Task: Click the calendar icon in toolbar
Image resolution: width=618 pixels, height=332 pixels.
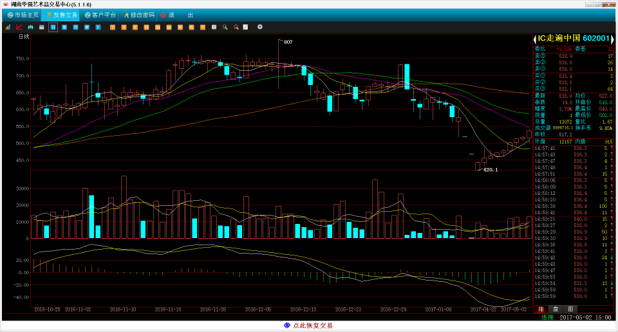Action: point(41,27)
